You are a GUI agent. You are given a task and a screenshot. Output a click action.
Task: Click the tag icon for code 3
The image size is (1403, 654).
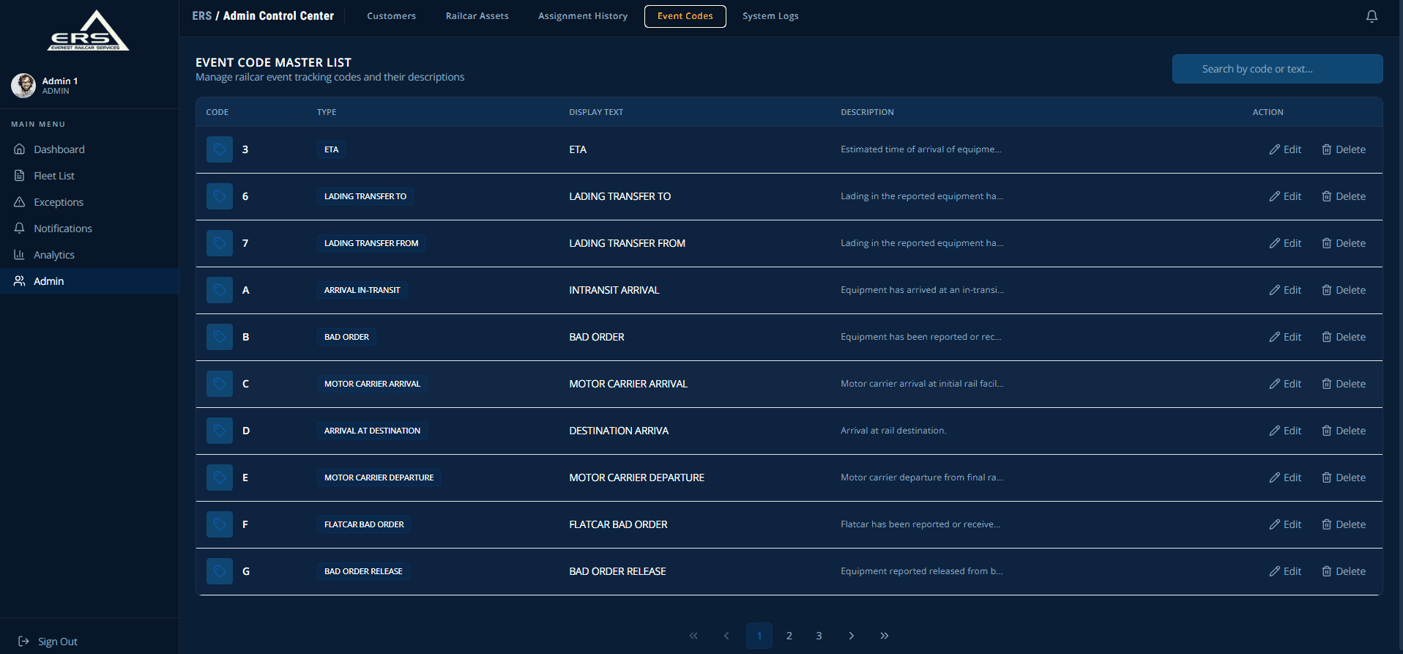[x=219, y=149]
